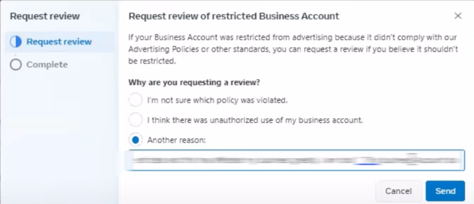Click the X at the dialog's top right
The height and width of the screenshot is (204, 474).
[458, 16]
